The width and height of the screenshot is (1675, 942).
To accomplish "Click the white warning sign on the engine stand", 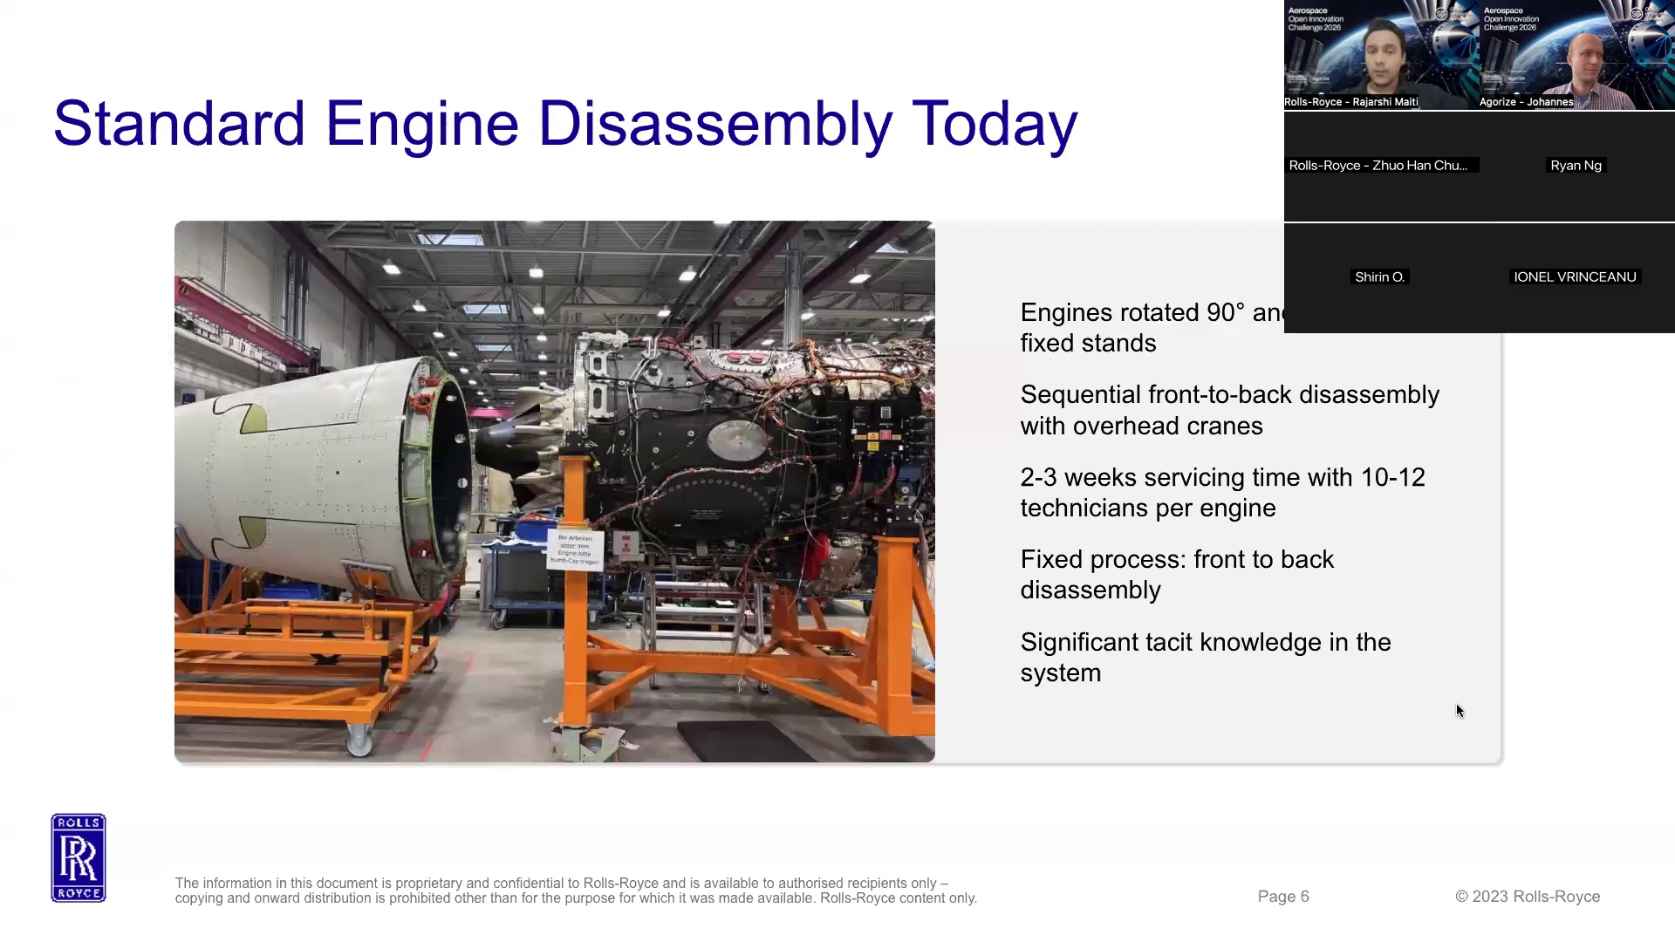I will point(575,549).
